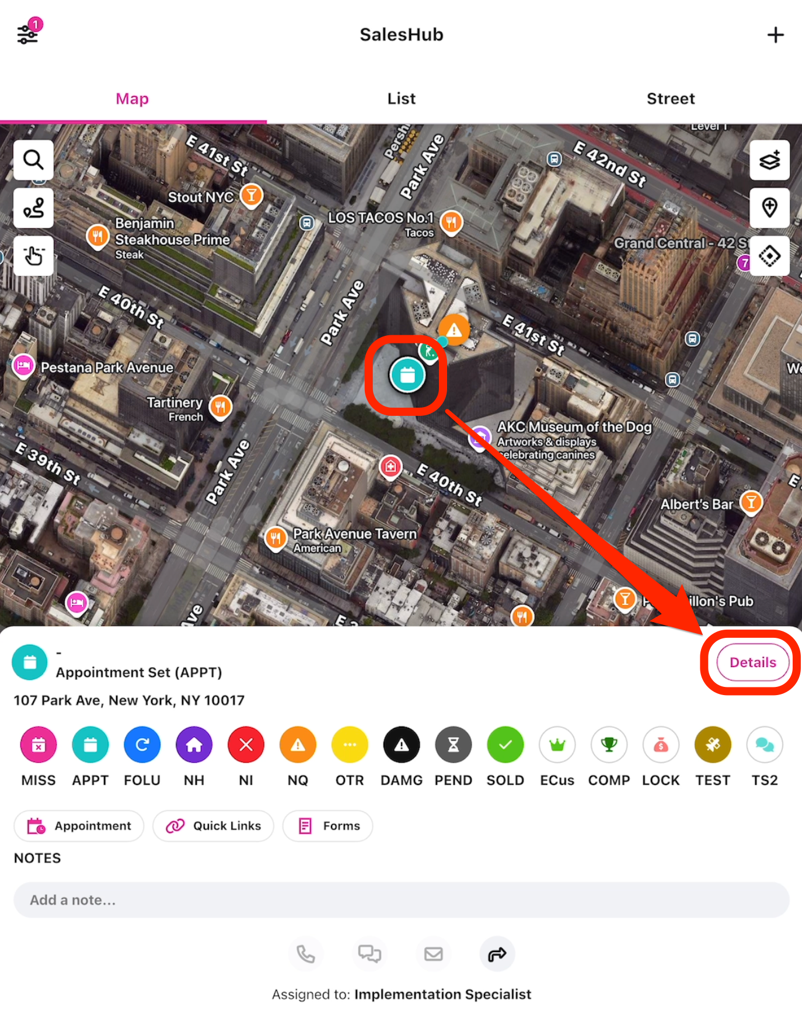This screenshot has height=1021, width=802.
Task: Click the recenter map diamond icon
Action: 769,256
